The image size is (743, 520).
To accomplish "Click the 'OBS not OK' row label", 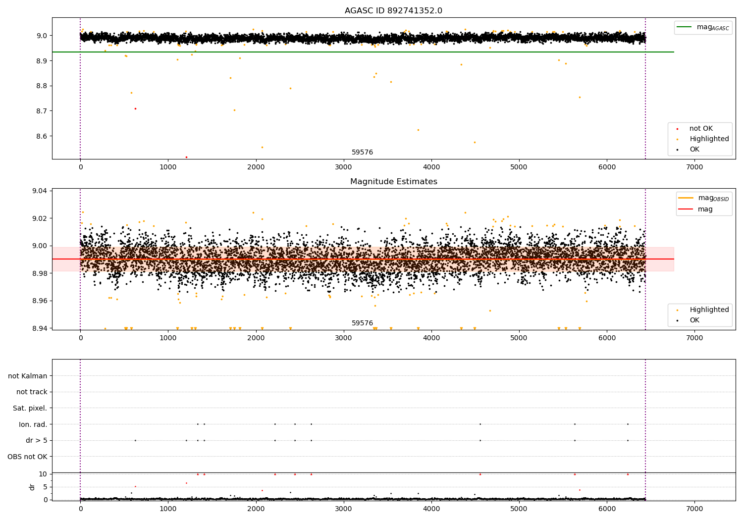I will coord(28,457).
